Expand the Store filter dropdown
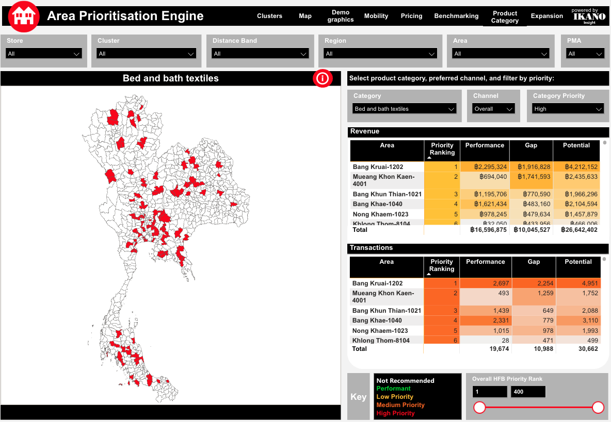 44,54
